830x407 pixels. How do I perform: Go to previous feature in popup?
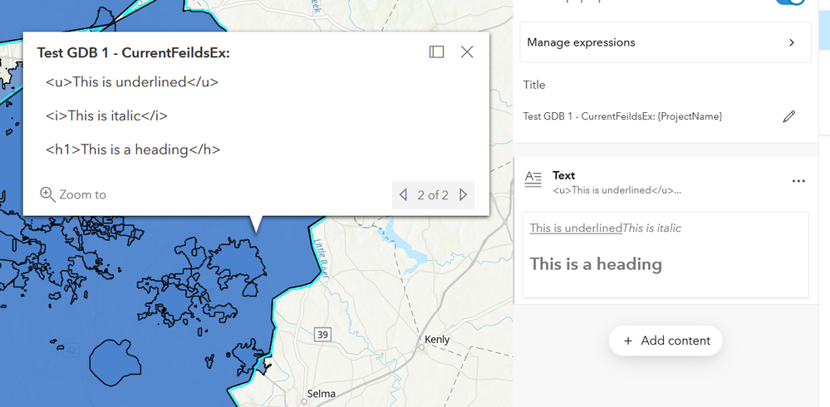click(x=403, y=194)
